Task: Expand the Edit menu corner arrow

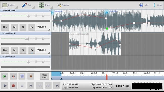Action: pyautogui.click(x=34, y=7)
